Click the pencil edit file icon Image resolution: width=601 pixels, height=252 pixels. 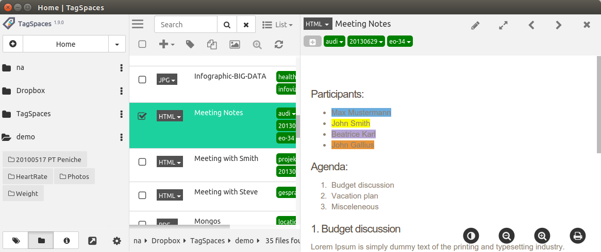[x=475, y=25]
